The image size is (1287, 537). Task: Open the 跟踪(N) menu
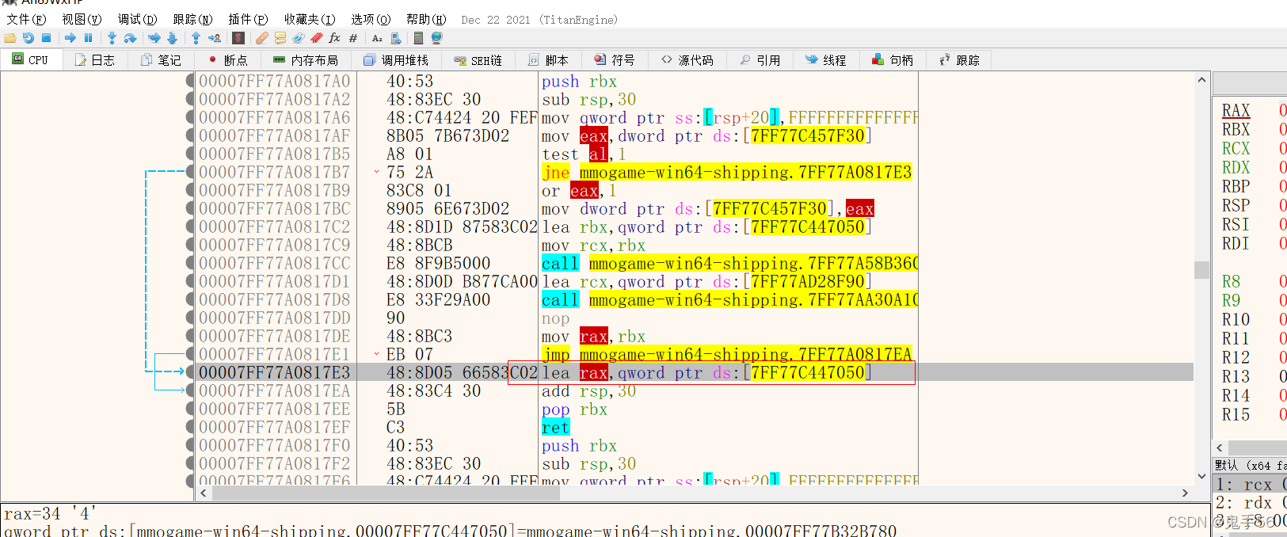tap(192, 19)
